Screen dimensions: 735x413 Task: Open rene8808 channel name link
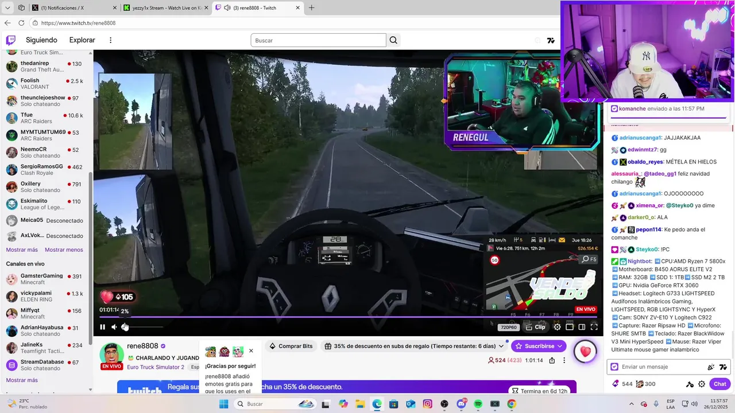(142, 346)
